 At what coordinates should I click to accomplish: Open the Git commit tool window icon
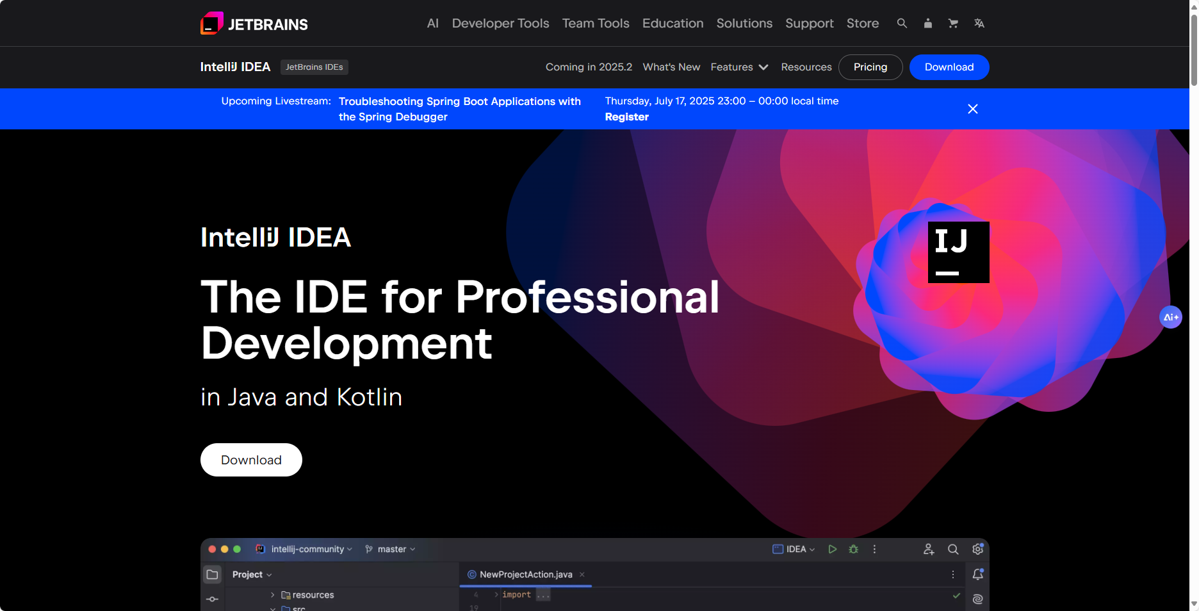[212, 599]
